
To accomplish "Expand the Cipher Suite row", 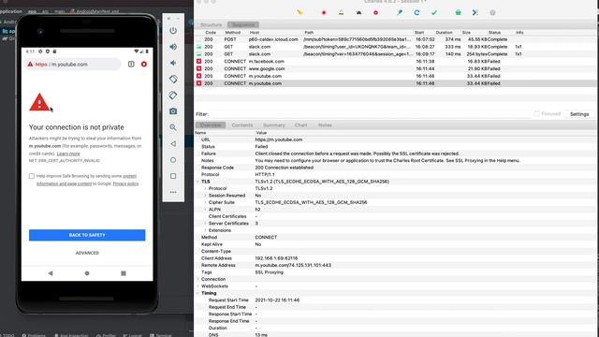I will 205,202.
